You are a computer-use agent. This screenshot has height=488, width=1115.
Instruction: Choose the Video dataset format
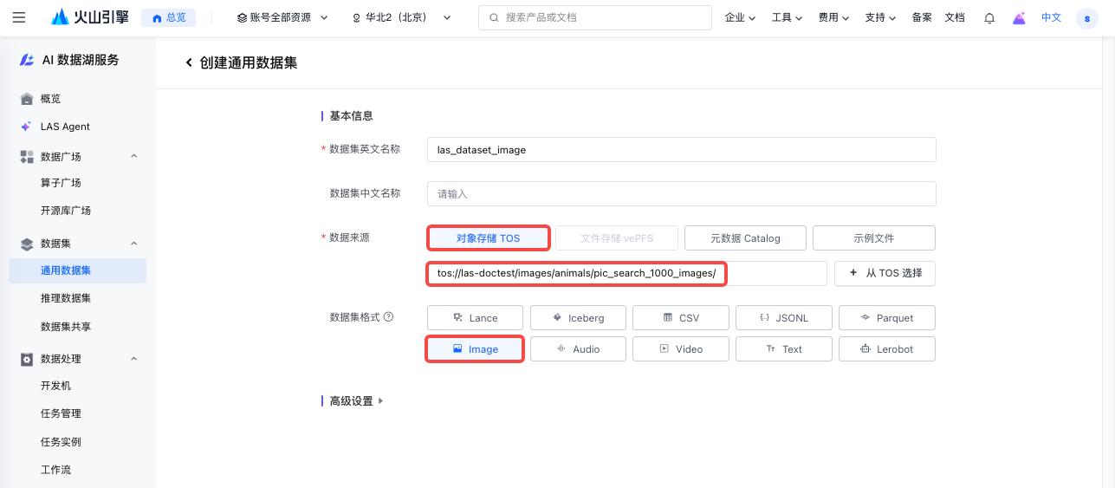pos(681,348)
